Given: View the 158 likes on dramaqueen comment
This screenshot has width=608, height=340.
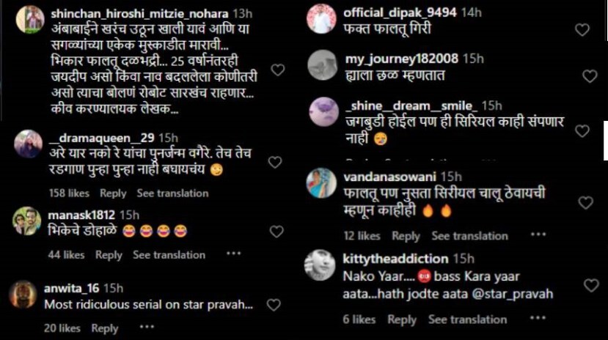Looking at the screenshot, I should 69,193.
